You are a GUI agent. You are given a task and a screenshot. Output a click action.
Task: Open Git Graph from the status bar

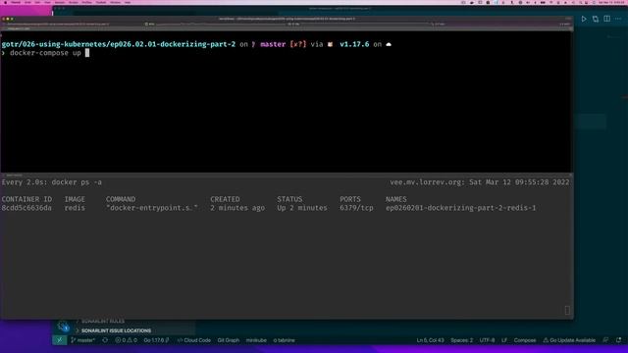tap(229, 340)
